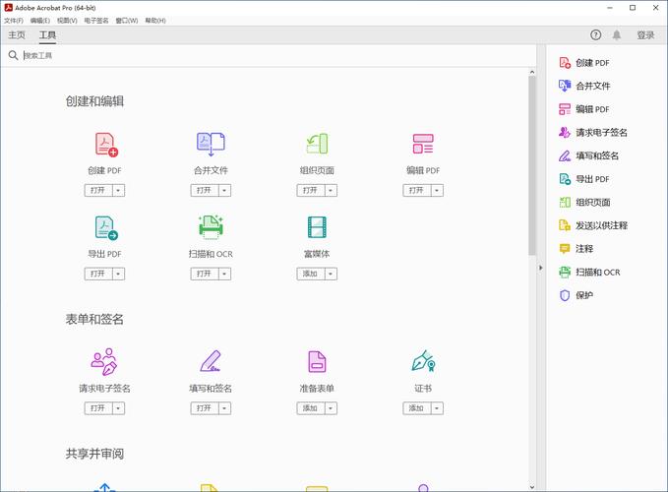Click the 准备表单 icon

(x=317, y=362)
